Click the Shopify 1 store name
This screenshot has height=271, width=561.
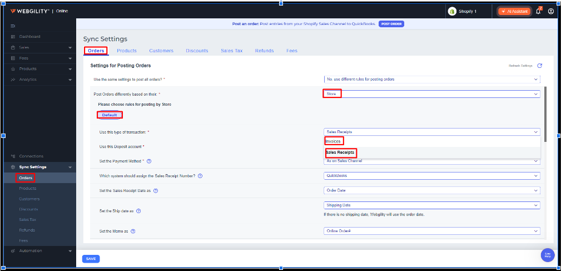coord(468,12)
